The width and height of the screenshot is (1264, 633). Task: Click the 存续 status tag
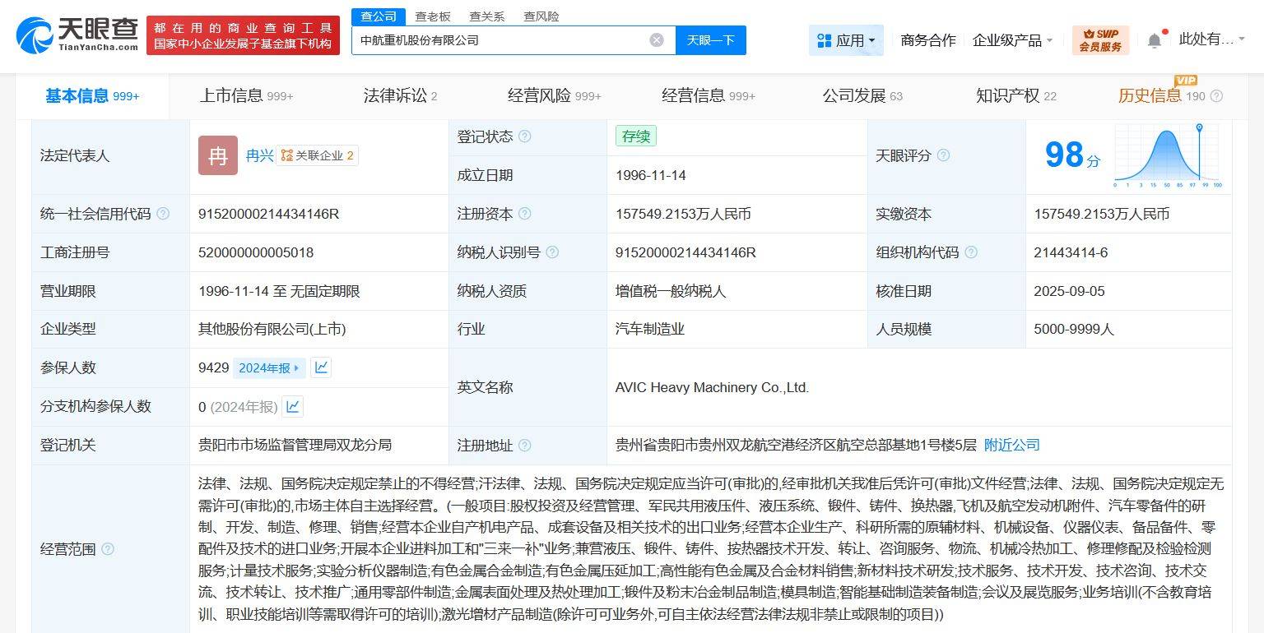[636, 136]
